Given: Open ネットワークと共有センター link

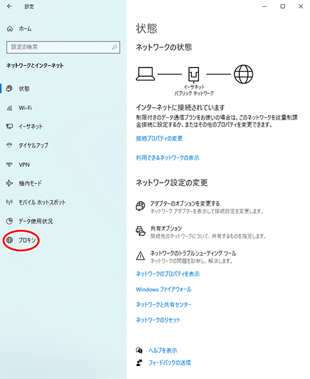Looking at the screenshot, I should click(164, 304).
